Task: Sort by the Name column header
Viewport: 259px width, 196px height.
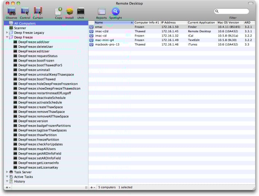Action: coord(114,22)
